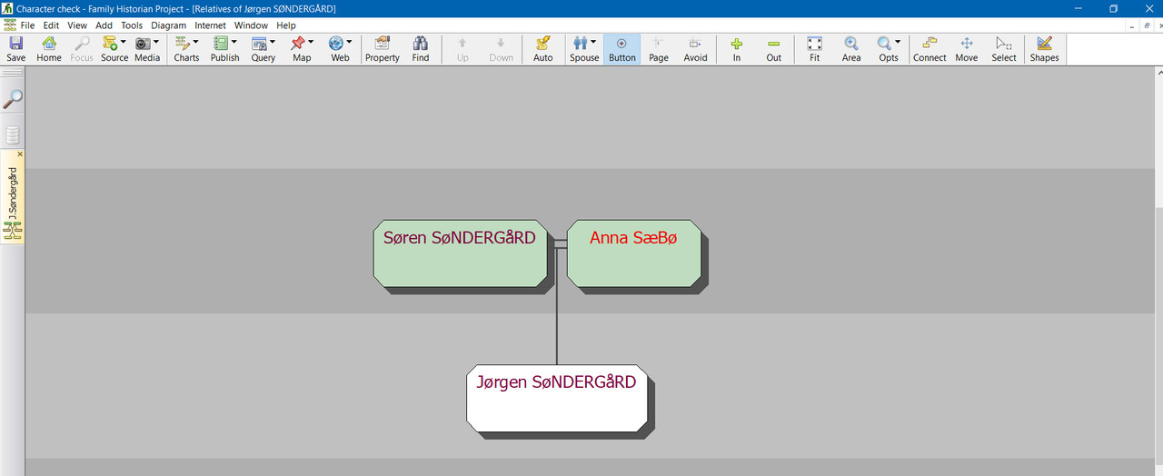Open the Charts tool
The height and width of the screenshot is (476, 1163).
point(182,43)
